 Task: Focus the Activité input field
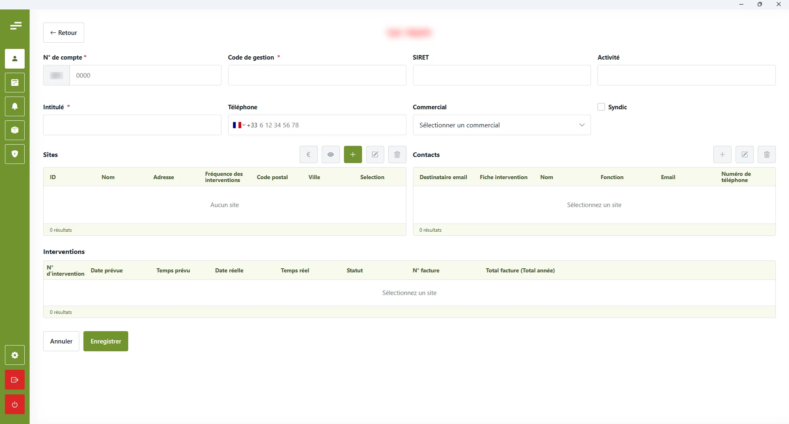point(687,75)
